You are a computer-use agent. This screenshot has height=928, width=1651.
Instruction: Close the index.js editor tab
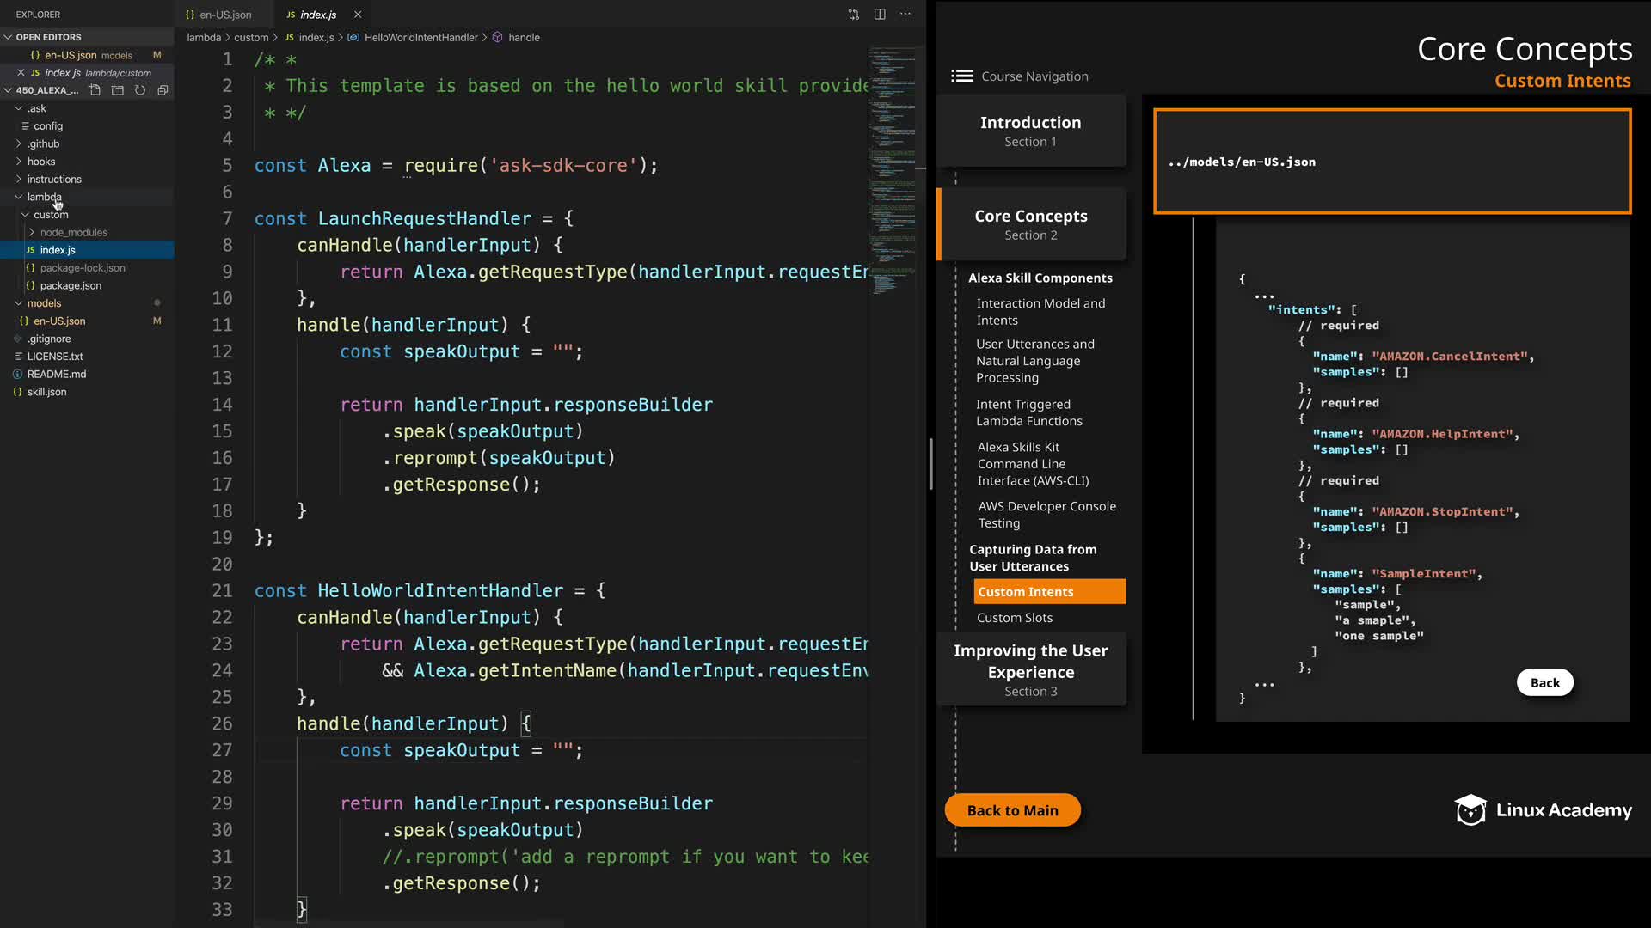click(358, 15)
